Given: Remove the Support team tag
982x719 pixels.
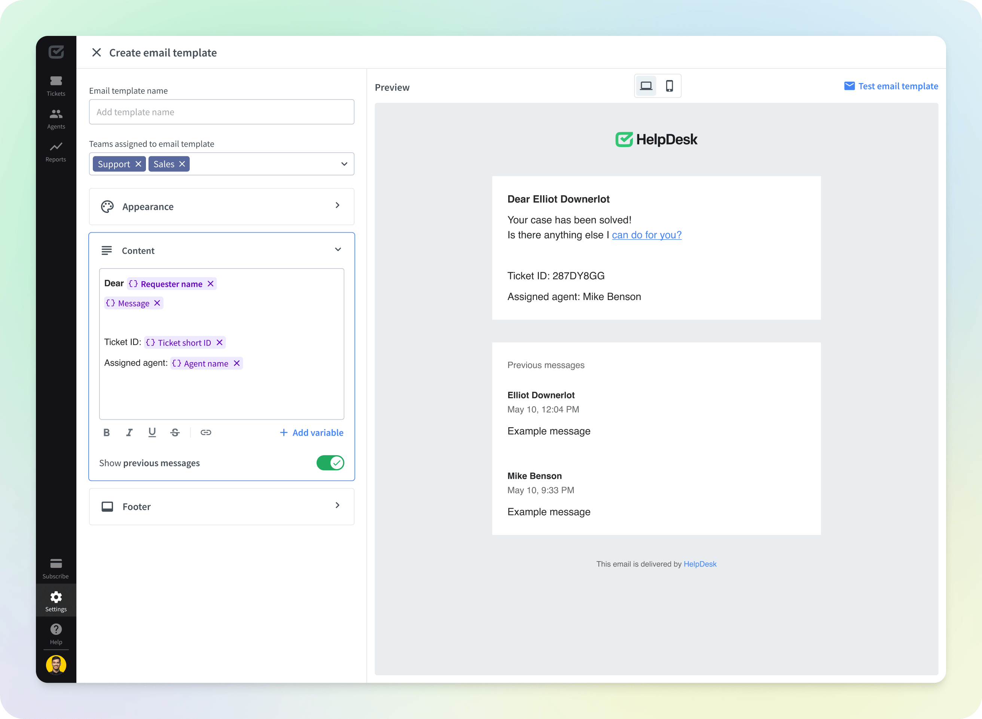Looking at the screenshot, I should [138, 163].
